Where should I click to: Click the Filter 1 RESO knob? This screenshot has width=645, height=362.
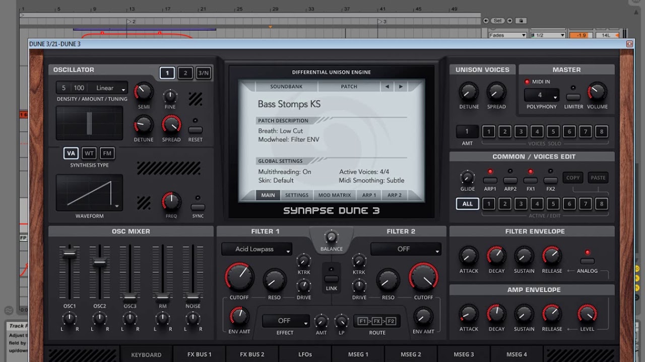click(x=275, y=281)
